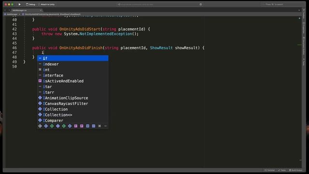Viewport: 309px width, 174px height.
Task: Toggle the blue square filter after M
Action: [x=94, y=126]
